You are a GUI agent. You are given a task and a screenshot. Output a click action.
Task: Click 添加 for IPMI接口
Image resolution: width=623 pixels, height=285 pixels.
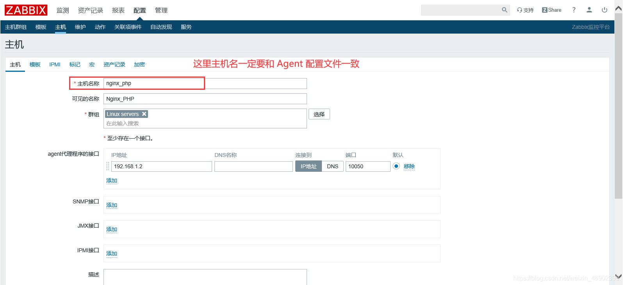(112, 253)
